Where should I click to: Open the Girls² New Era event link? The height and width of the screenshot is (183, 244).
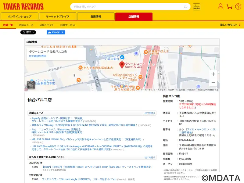(x=98, y=167)
